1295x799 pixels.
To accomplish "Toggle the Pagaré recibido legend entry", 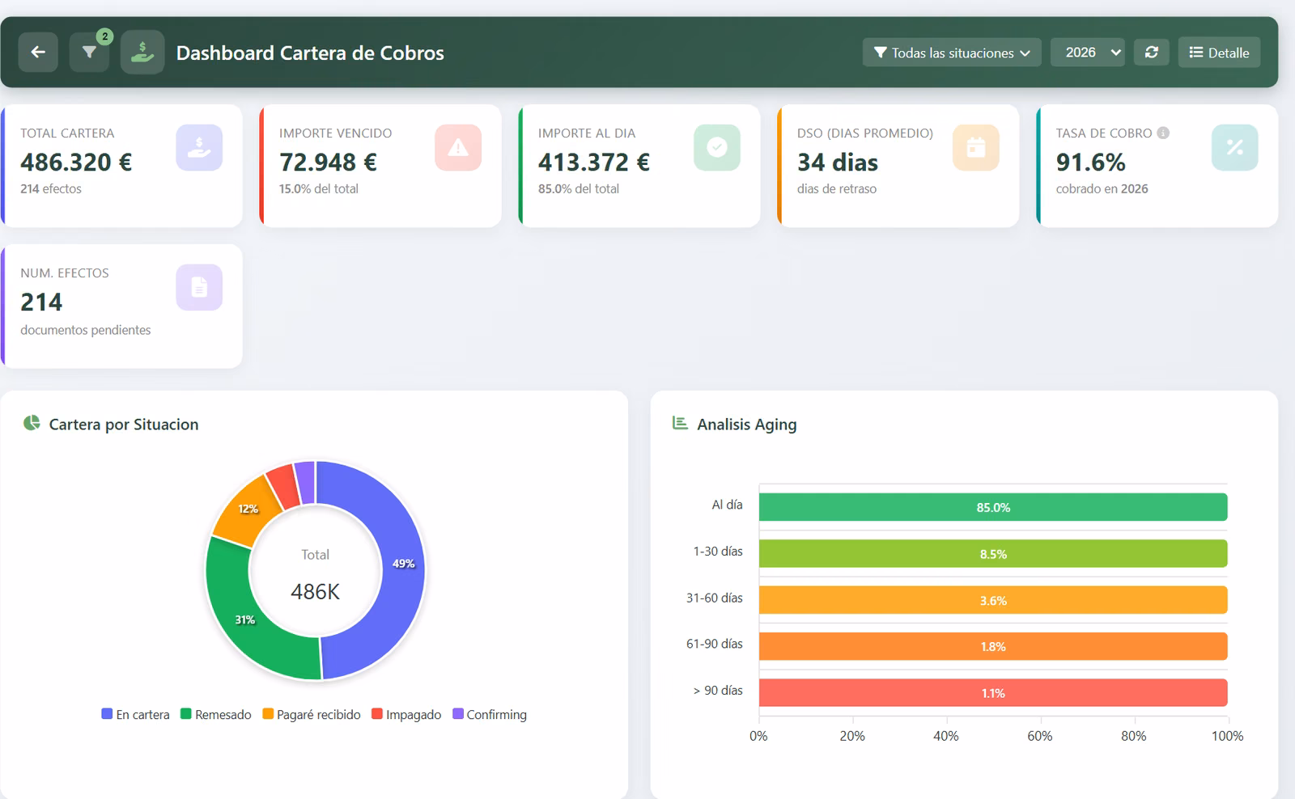I will 312,714.
